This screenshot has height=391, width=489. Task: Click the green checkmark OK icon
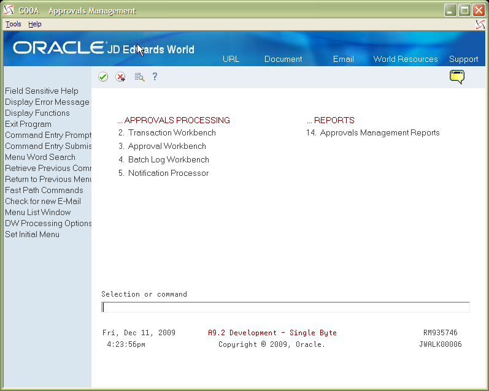[103, 77]
